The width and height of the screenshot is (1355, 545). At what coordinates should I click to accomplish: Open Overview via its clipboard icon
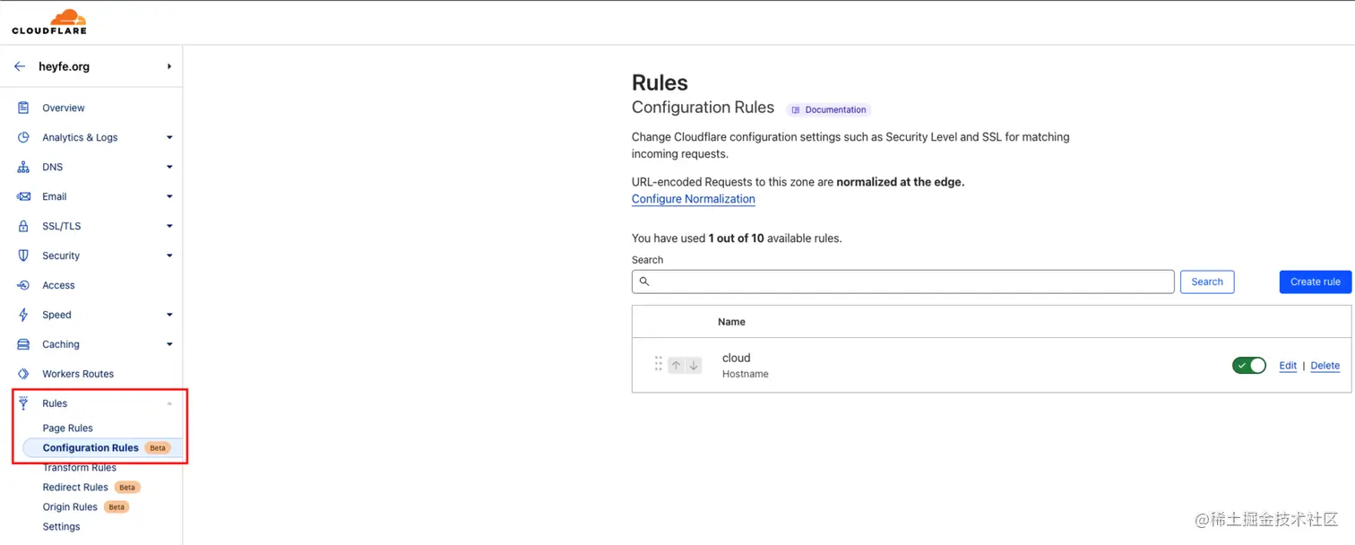coord(23,108)
